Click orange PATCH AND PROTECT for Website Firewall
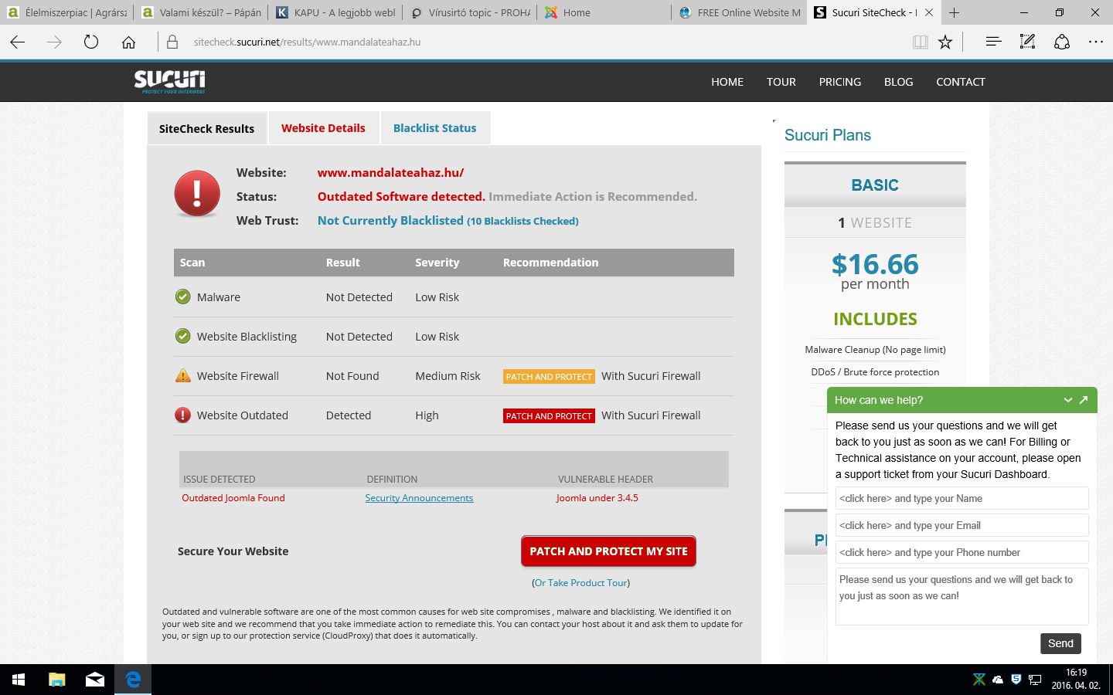The width and height of the screenshot is (1113, 695). click(549, 376)
